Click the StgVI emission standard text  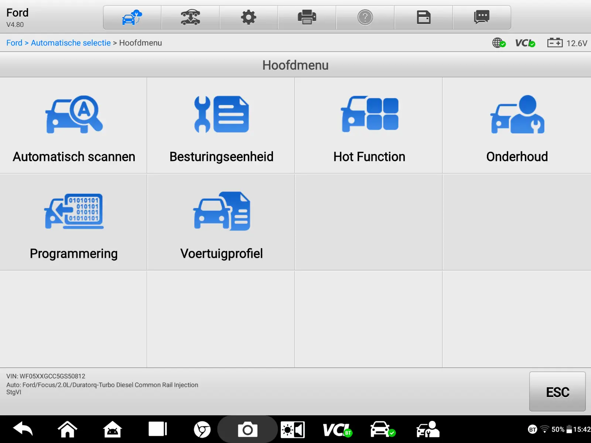14,392
